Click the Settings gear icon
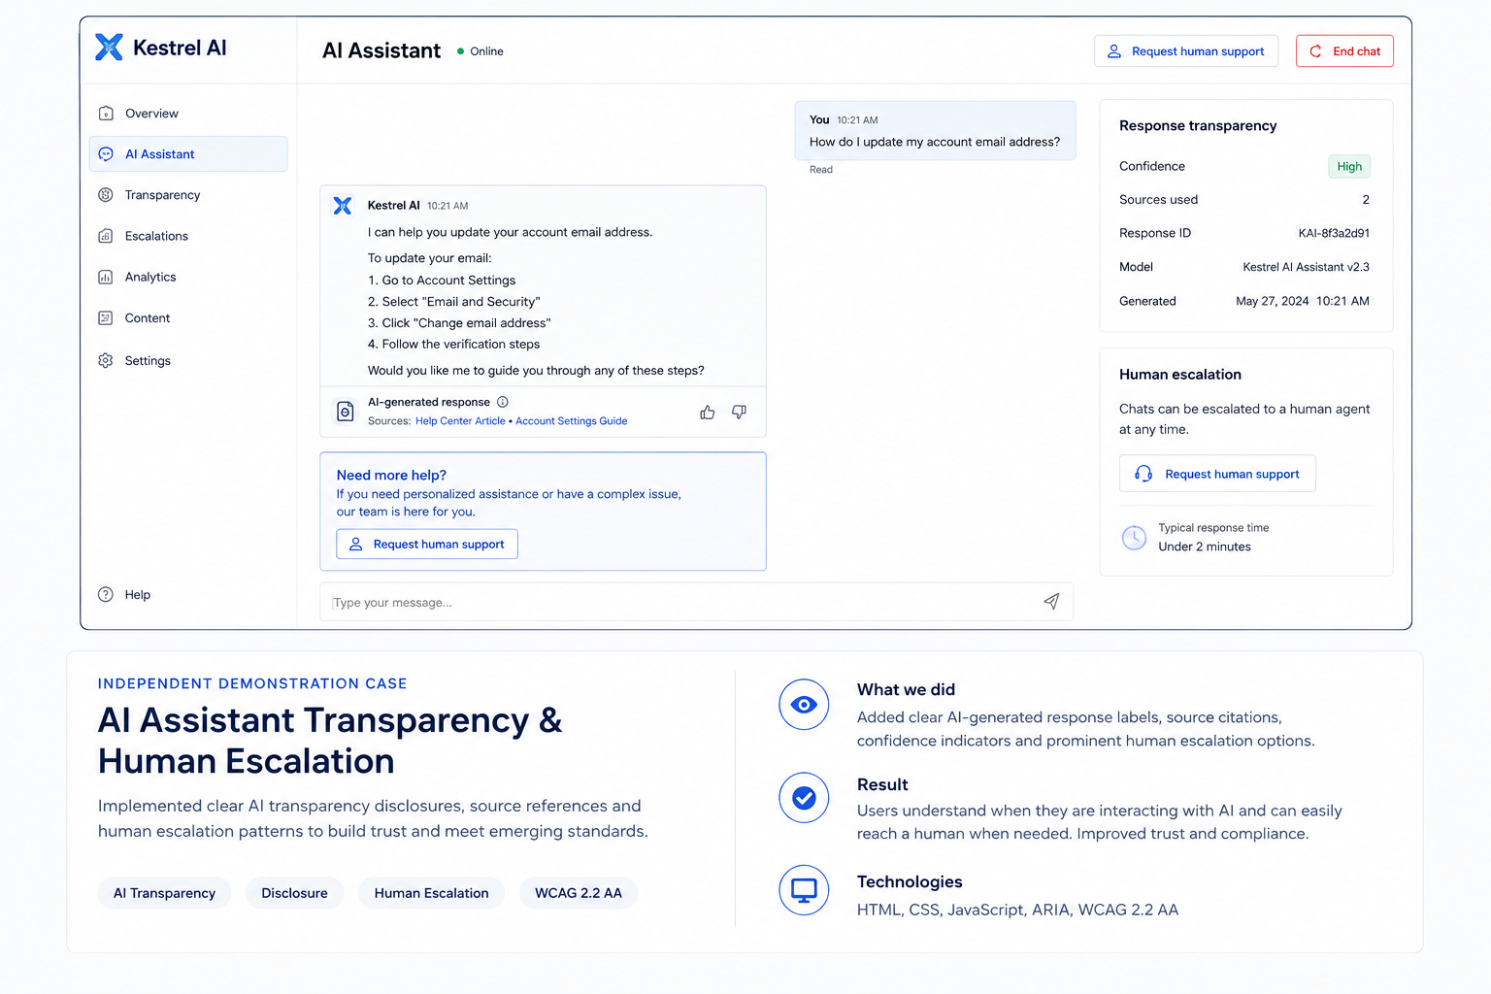The width and height of the screenshot is (1491, 994). tap(106, 360)
